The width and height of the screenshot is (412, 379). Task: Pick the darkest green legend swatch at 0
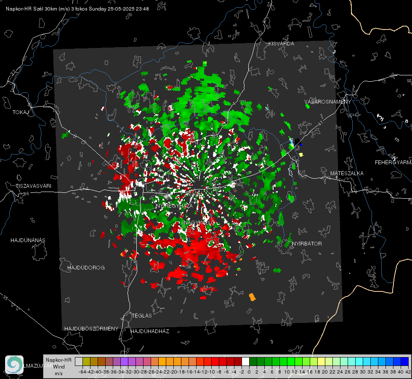[x=253, y=361]
